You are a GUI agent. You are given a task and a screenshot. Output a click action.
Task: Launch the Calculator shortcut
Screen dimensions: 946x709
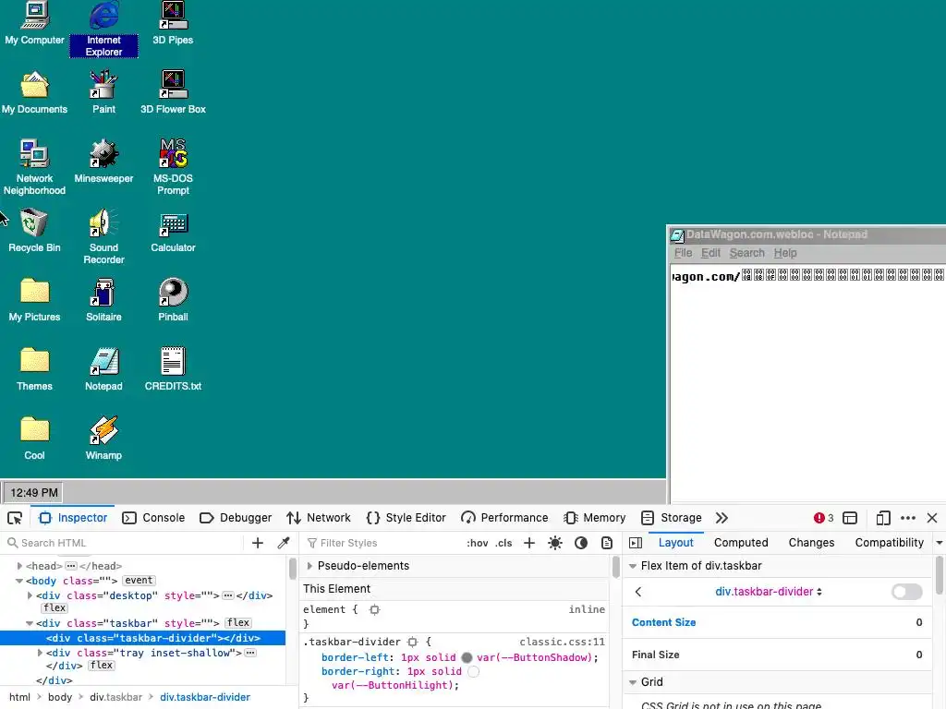coord(173,231)
